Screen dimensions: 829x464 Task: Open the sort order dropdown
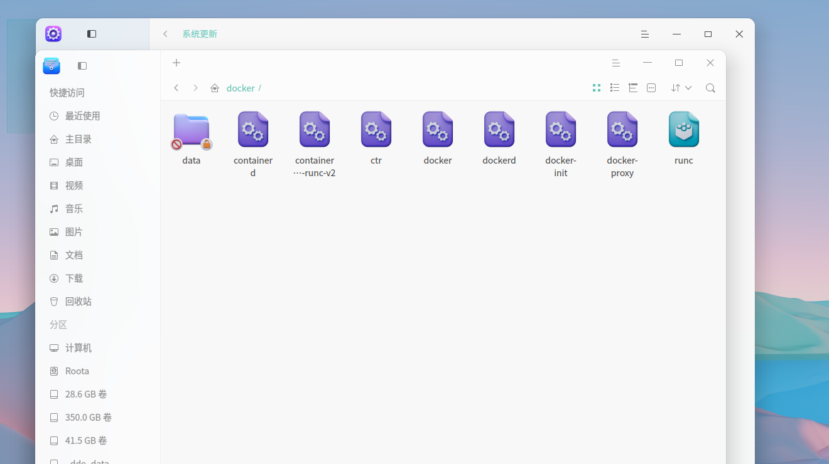point(681,88)
